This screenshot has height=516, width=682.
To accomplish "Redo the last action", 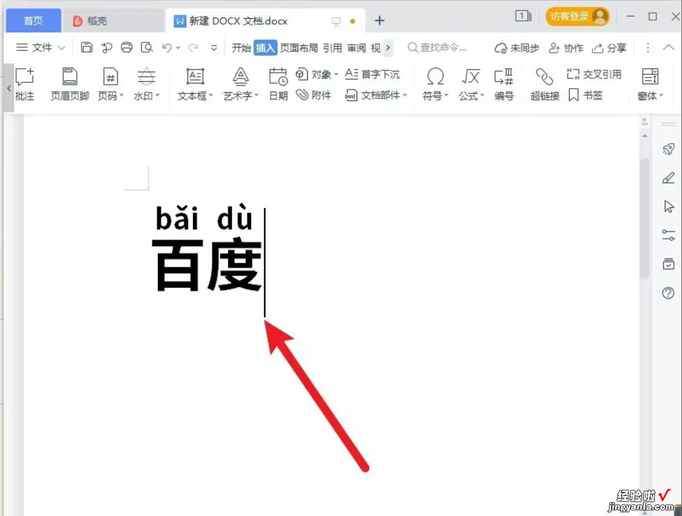I will (193, 47).
